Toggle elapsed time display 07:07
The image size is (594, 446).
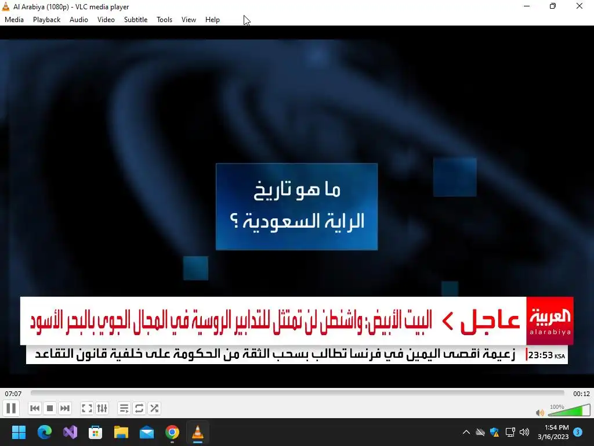pyautogui.click(x=13, y=394)
